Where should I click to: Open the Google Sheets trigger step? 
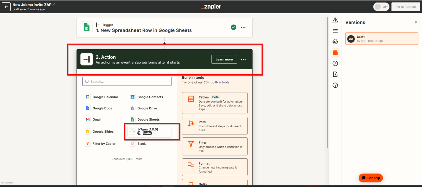(164, 27)
